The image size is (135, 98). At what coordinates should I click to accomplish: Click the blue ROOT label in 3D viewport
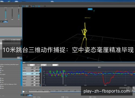pos(90,9)
